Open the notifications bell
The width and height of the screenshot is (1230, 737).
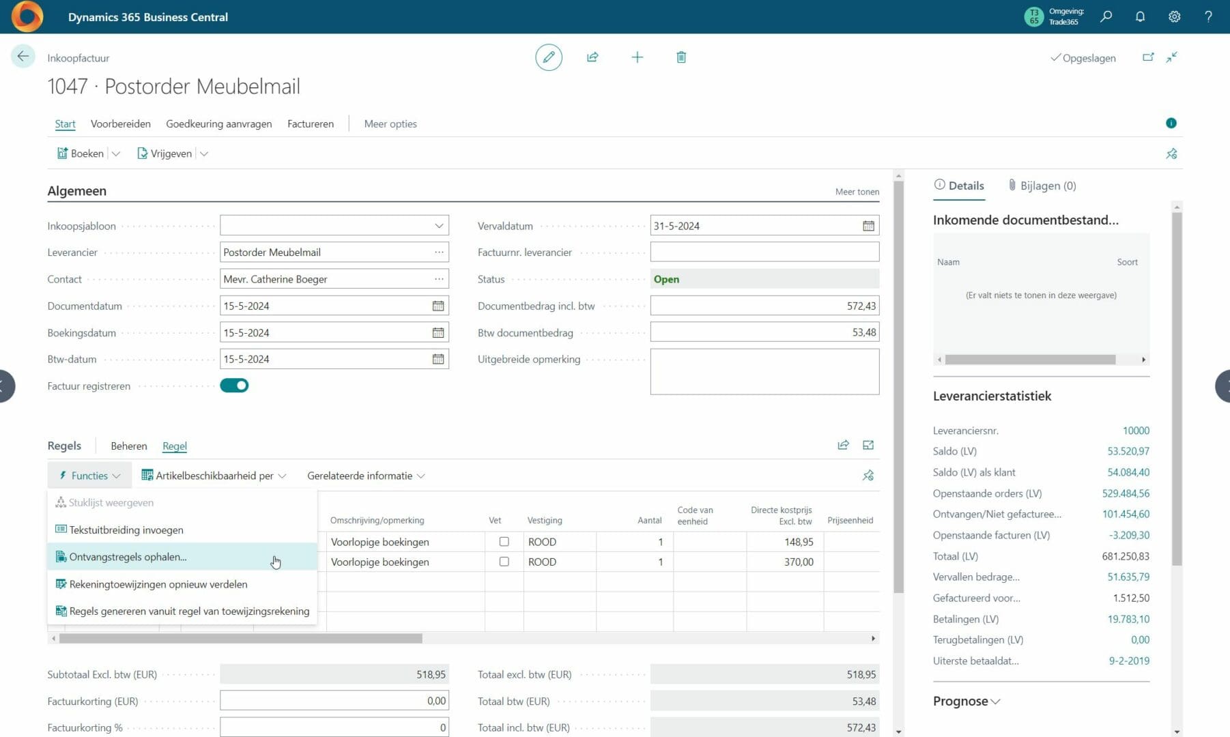tap(1140, 16)
